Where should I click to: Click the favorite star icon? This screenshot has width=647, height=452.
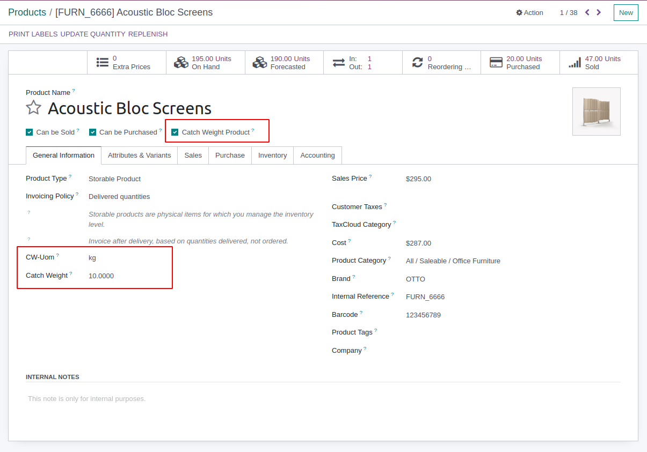[33, 108]
